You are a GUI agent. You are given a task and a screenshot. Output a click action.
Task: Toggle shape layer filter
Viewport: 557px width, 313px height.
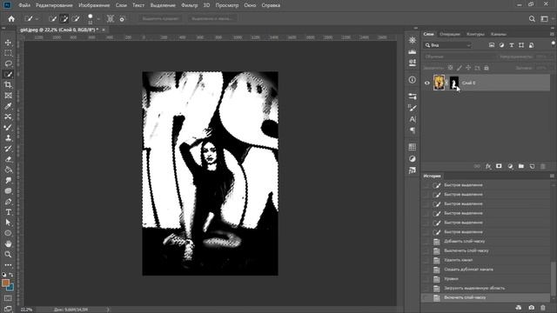(521, 45)
